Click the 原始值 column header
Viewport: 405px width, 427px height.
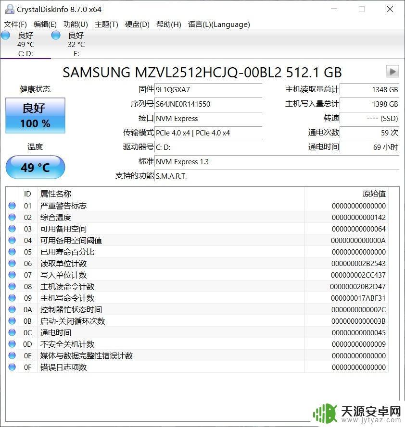[374, 194]
